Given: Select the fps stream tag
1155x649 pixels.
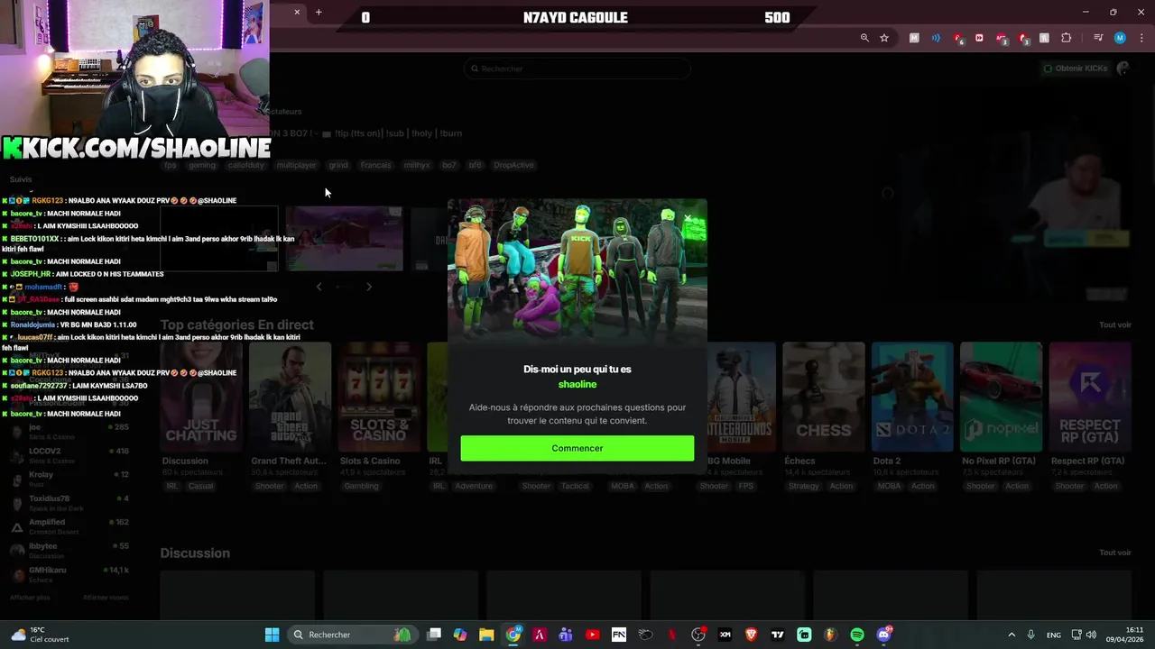Looking at the screenshot, I should pos(171,165).
